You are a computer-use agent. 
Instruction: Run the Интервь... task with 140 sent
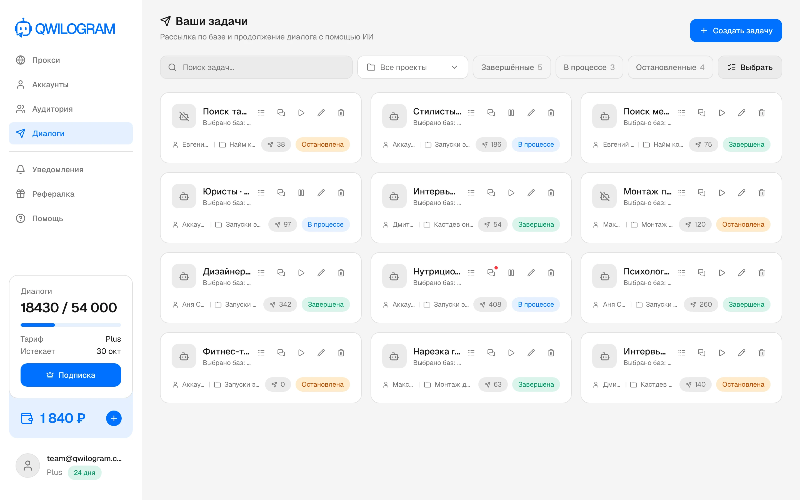[x=722, y=353]
